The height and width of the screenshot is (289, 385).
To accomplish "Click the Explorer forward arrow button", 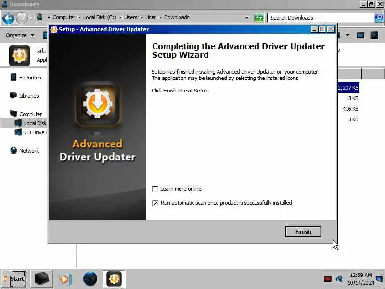I will (22, 18).
